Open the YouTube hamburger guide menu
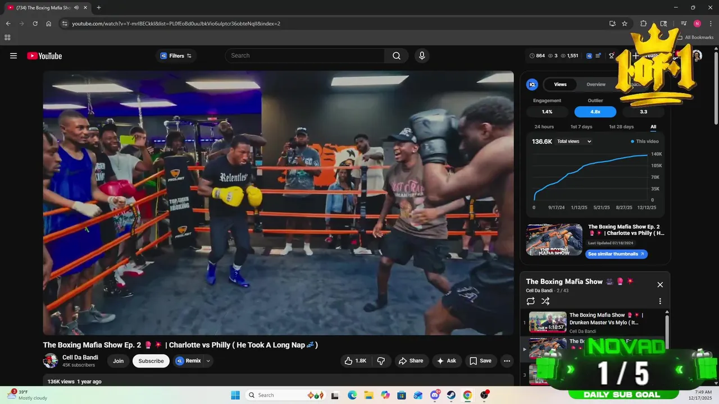The width and height of the screenshot is (719, 404). point(13,56)
